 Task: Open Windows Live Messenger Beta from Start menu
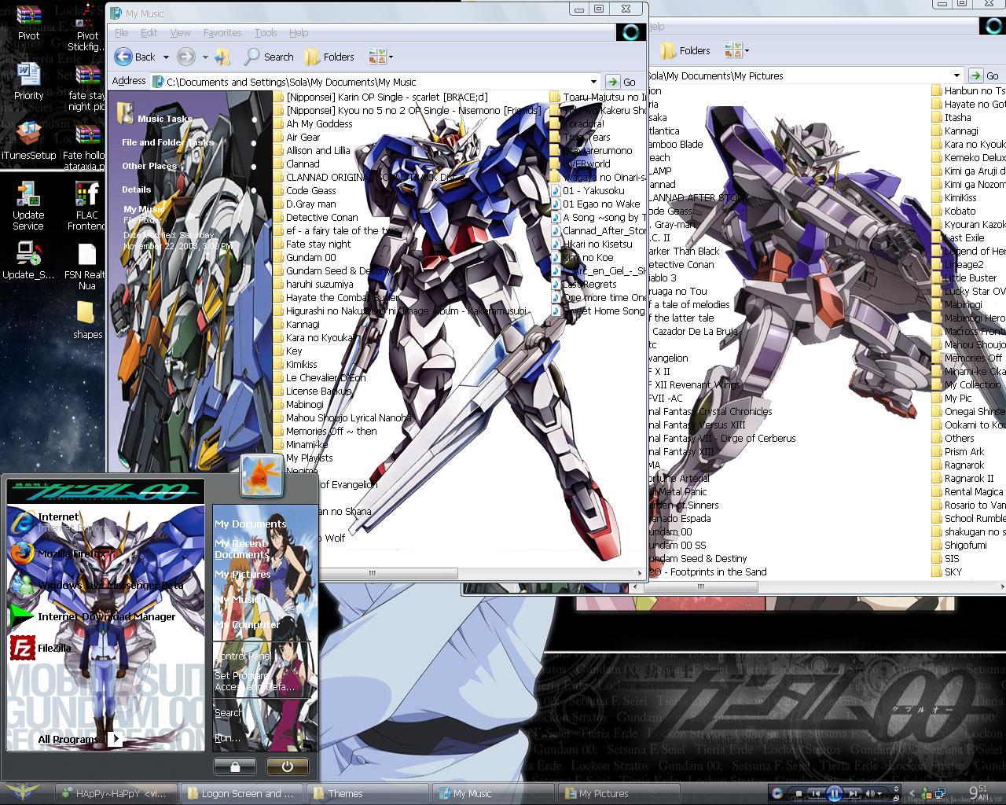point(96,585)
